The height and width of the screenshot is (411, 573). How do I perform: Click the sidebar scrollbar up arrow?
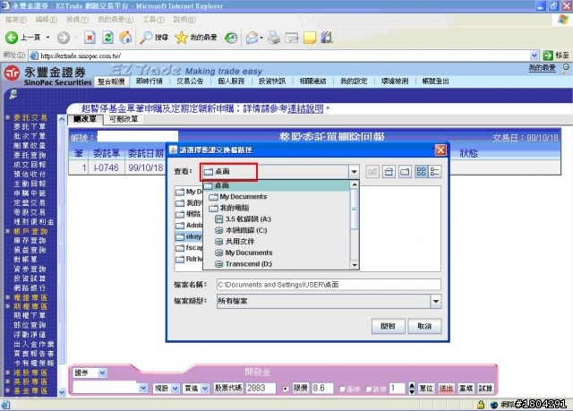click(62, 119)
